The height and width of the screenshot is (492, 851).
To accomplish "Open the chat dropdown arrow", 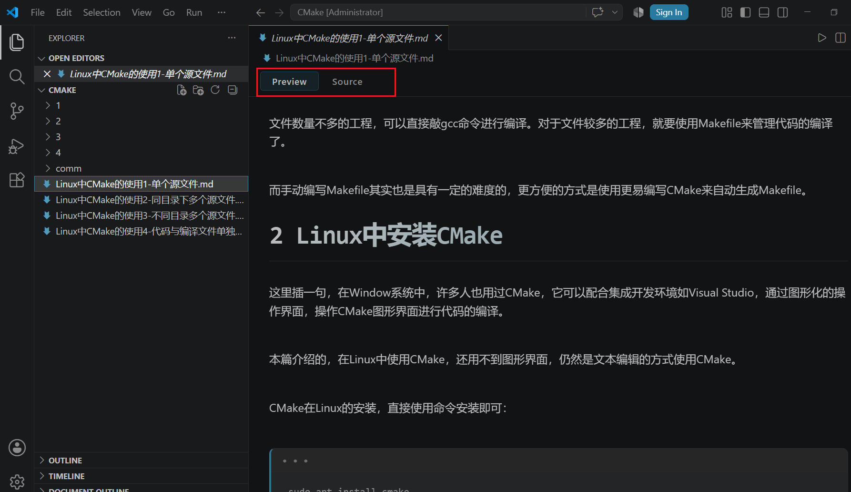I will [x=615, y=12].
